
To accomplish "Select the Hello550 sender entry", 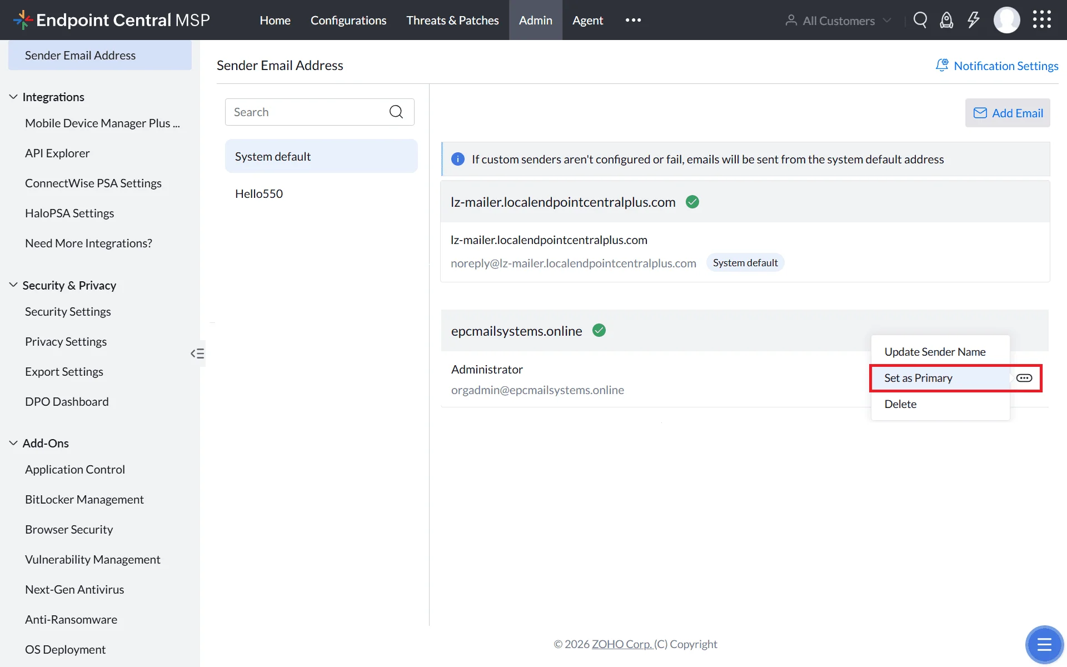I will [321, 193].
